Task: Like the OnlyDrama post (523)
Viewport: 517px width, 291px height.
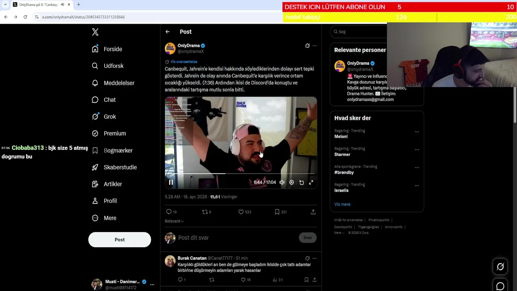Action: tap(245, 212)
